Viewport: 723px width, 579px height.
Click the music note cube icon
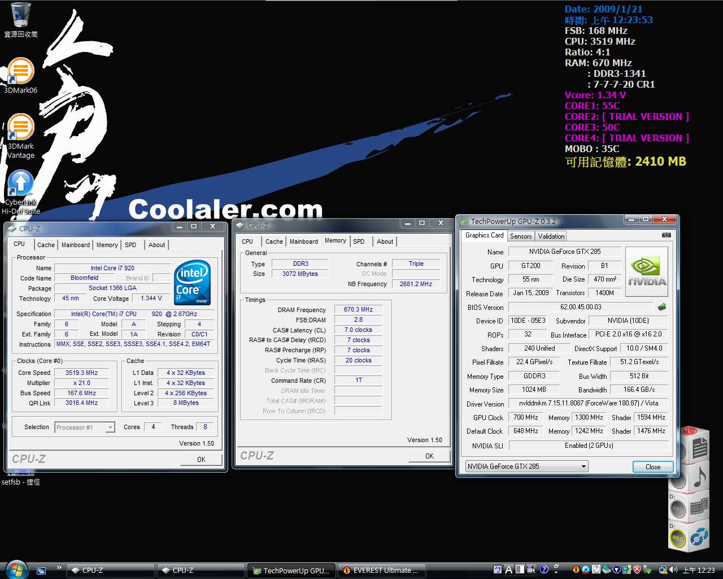tap(700, 476)
